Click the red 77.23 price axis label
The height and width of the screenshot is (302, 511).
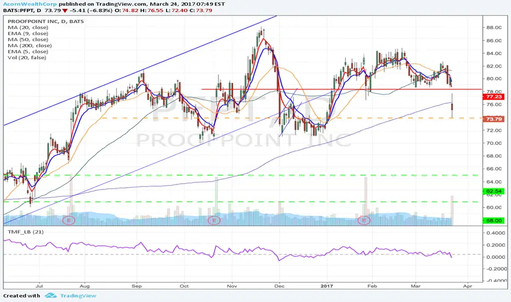tap(493, 97)
